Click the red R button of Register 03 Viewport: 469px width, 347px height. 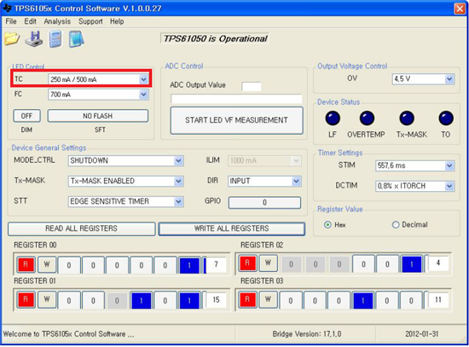[x=247, y=299]
